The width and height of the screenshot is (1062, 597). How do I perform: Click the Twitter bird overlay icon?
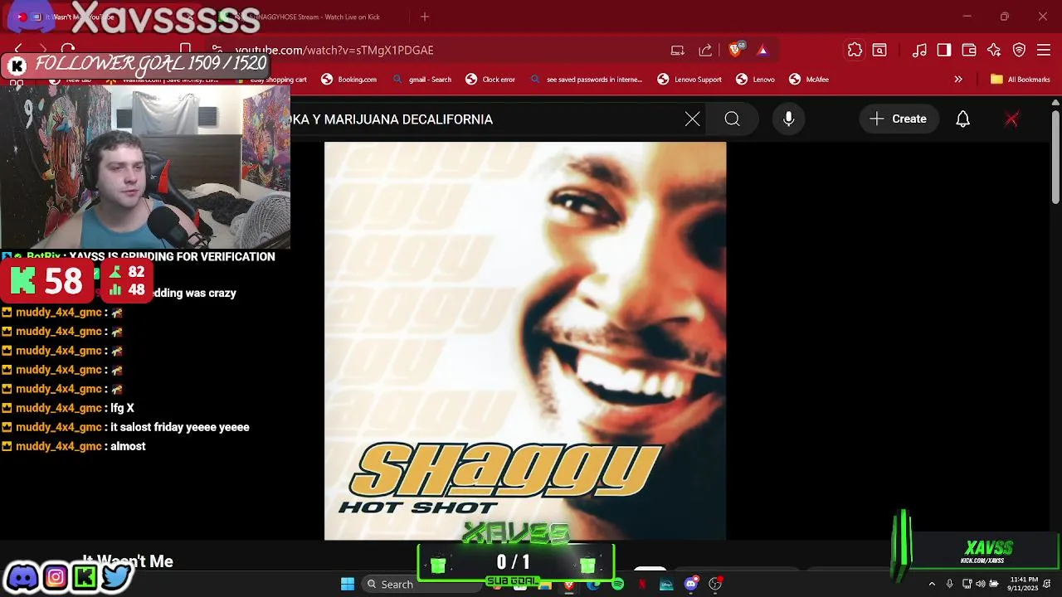pyautogui.click(x=116, y=577)
